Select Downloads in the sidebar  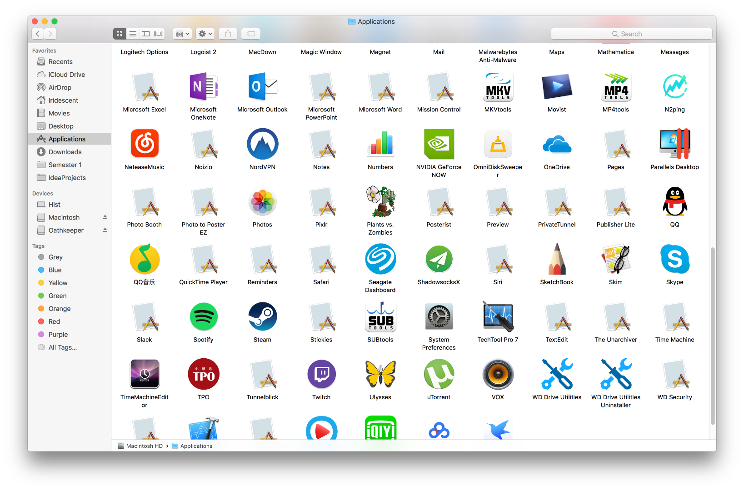coord(64,151)
